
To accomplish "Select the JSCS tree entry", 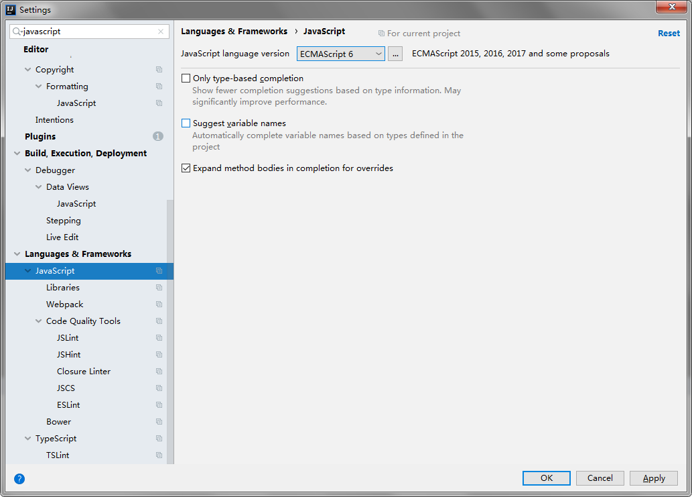I will (66, 388).
